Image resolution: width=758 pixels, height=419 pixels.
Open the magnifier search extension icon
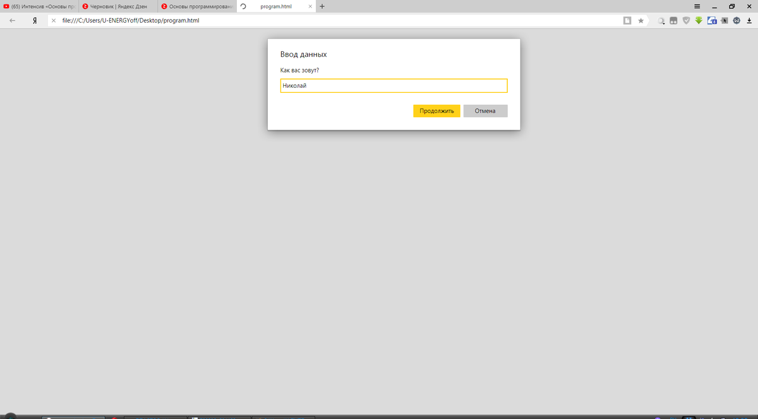tap(661, 21)
